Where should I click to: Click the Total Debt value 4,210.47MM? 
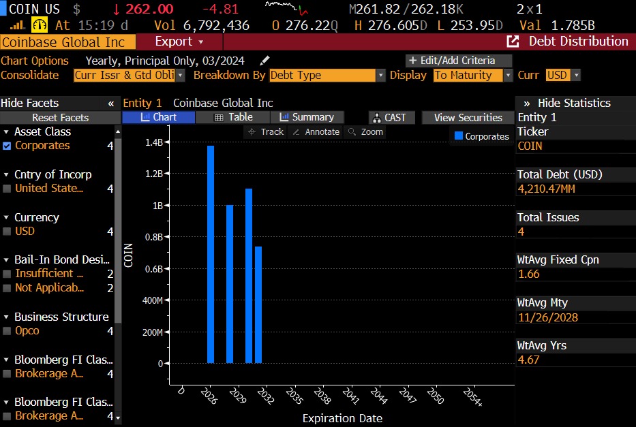click(546, 189)
